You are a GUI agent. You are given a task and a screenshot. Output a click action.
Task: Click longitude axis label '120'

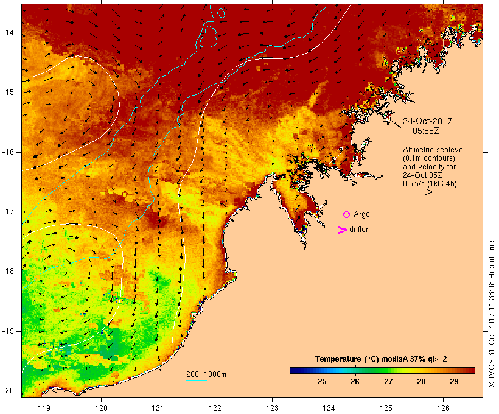click(101, 408)
